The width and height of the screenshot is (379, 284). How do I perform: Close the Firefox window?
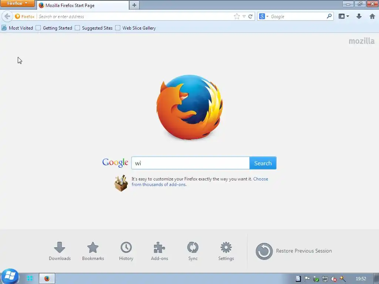(x=372, y=4)
